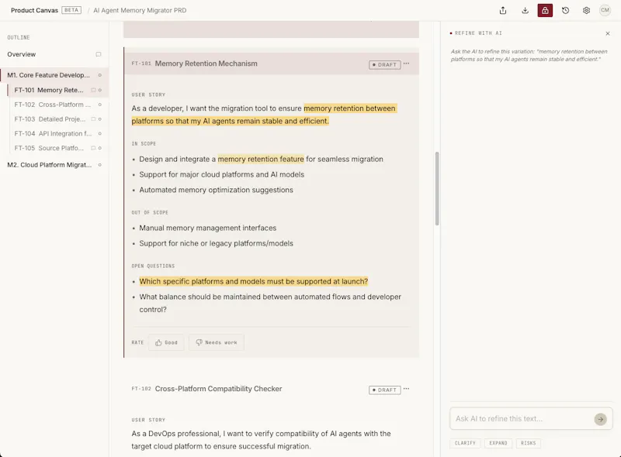
Task: Open DRAFT status dropdown on FT-101
Action: (x=384, y=64)
